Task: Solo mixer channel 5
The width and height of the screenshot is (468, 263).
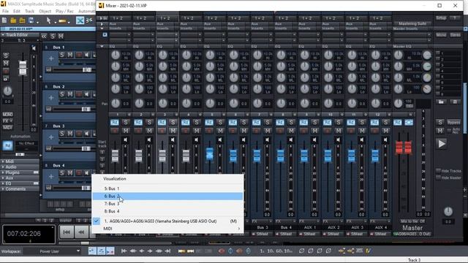Action: point(220,122)
